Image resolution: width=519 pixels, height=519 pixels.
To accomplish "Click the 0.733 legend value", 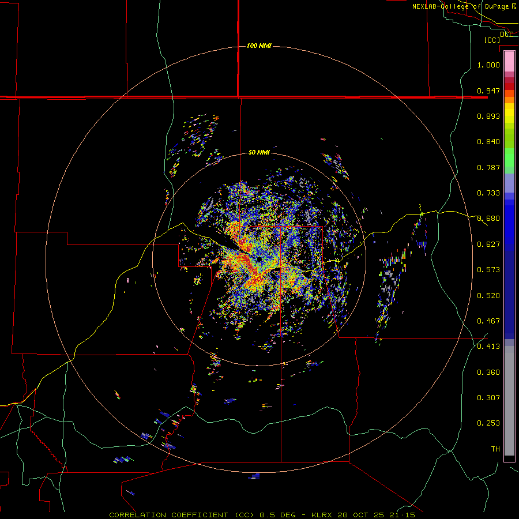I will tap(488, 193).
